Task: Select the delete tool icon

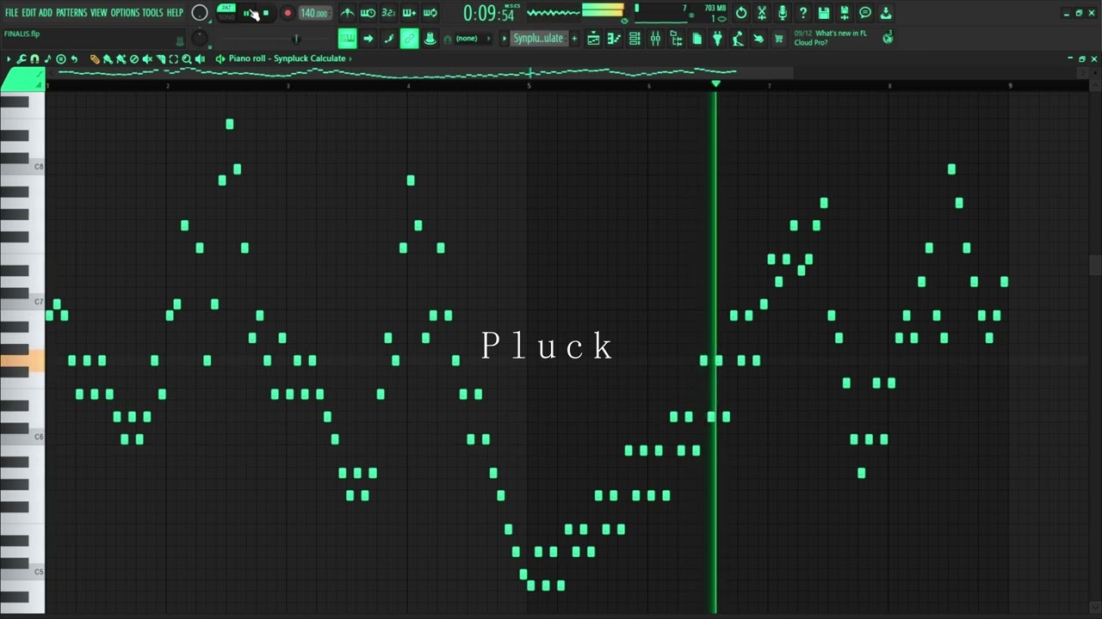Action: (133, 58)
